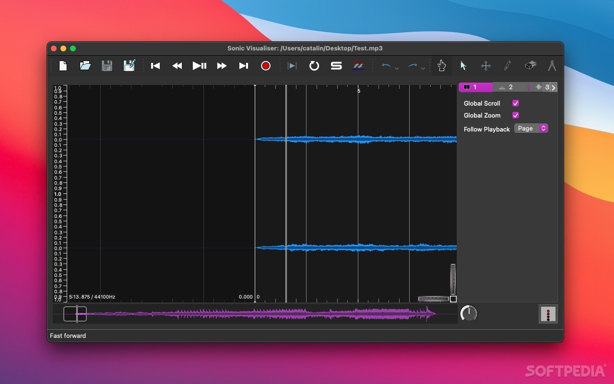Click the "Fast forward" status bar text

tap(68, 336)
